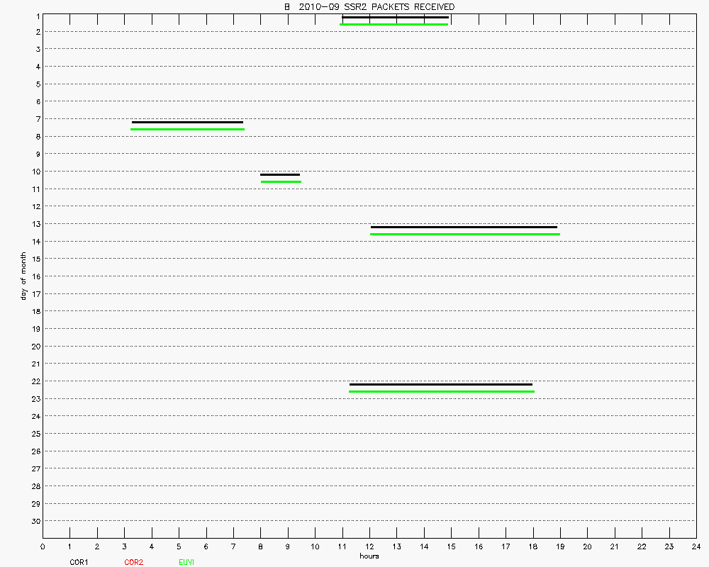709x567 pixels.
Task: Click the short green bar on day 10
Action: point(281,181)
